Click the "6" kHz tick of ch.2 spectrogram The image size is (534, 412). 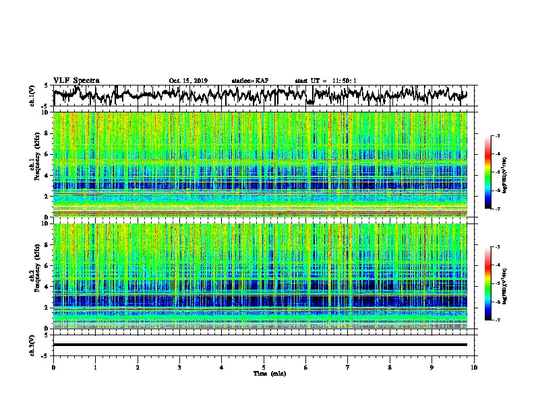coord(48,266)
